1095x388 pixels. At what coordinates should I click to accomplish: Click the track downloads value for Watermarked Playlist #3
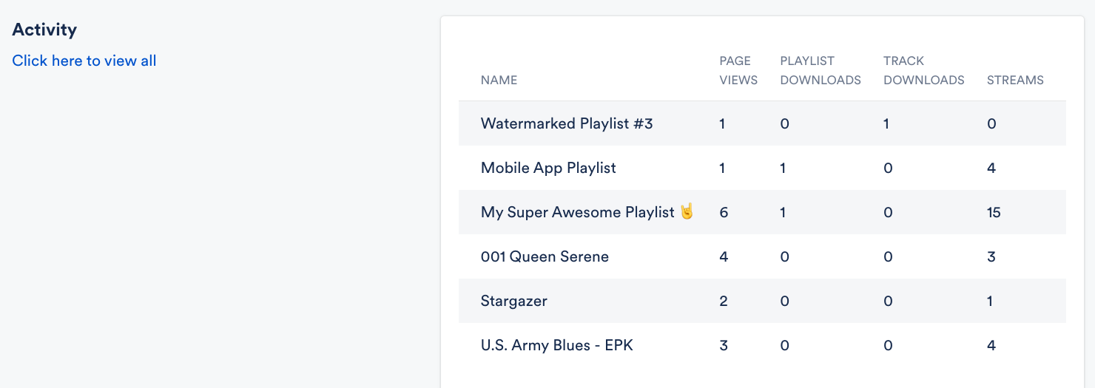tap(886, 123)
